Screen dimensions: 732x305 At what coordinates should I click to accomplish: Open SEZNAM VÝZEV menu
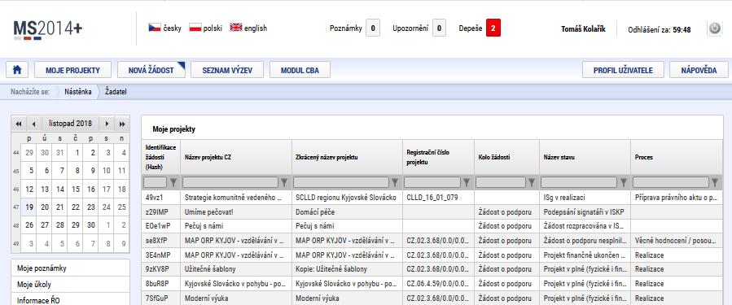pyautogui.click(x=227, y=70)
